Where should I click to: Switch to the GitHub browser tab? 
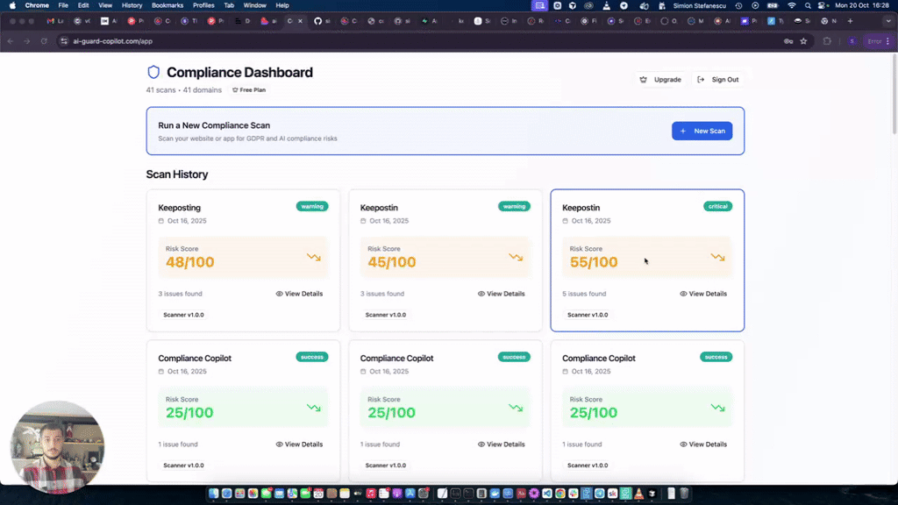(321, 21)
